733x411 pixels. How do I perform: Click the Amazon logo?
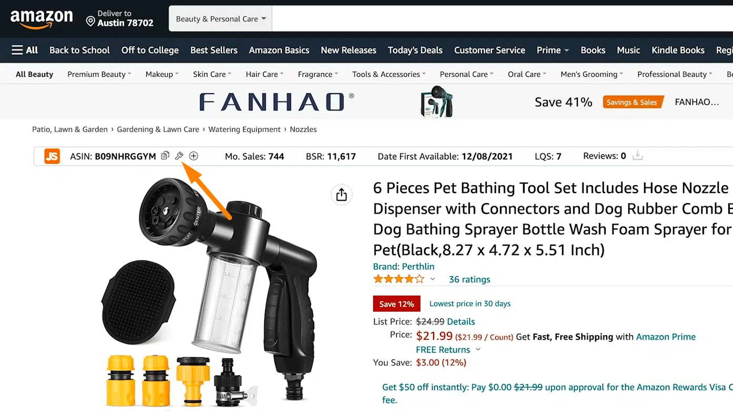[42, 19]
